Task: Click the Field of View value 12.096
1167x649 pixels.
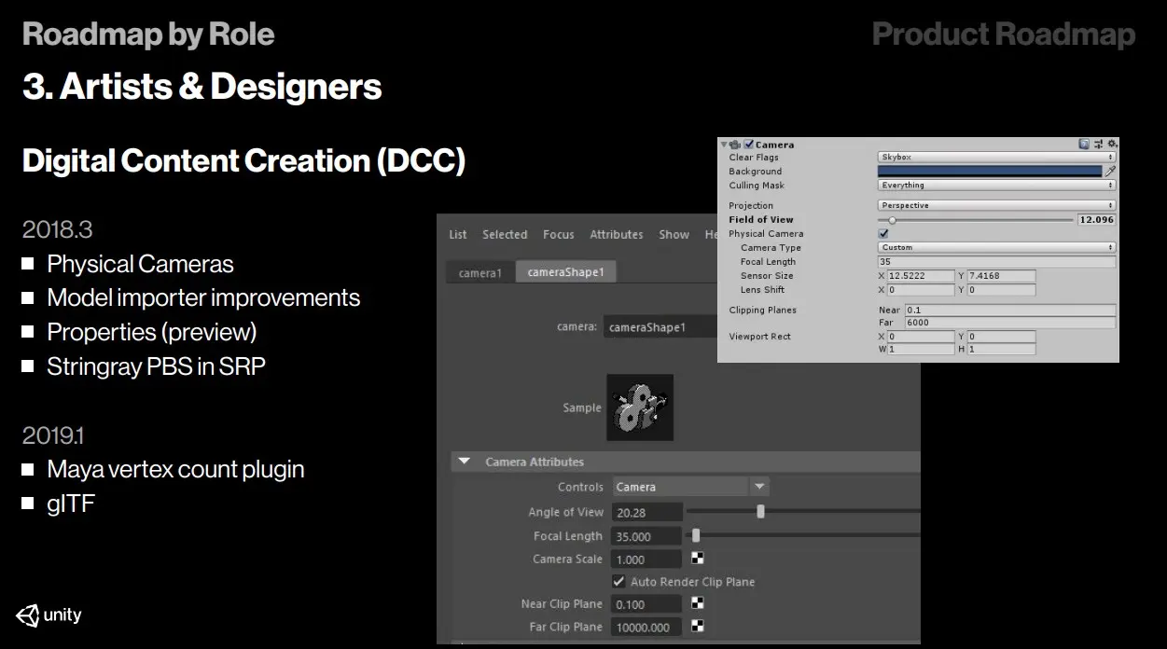Action: [x=1096, y=220]
